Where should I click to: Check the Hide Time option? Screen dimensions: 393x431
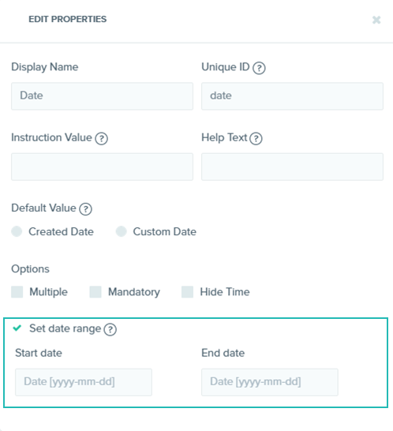pos(188,292)
